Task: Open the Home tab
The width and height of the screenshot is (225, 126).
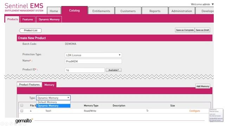Action: pyautogui.click(x=54, y=11)
